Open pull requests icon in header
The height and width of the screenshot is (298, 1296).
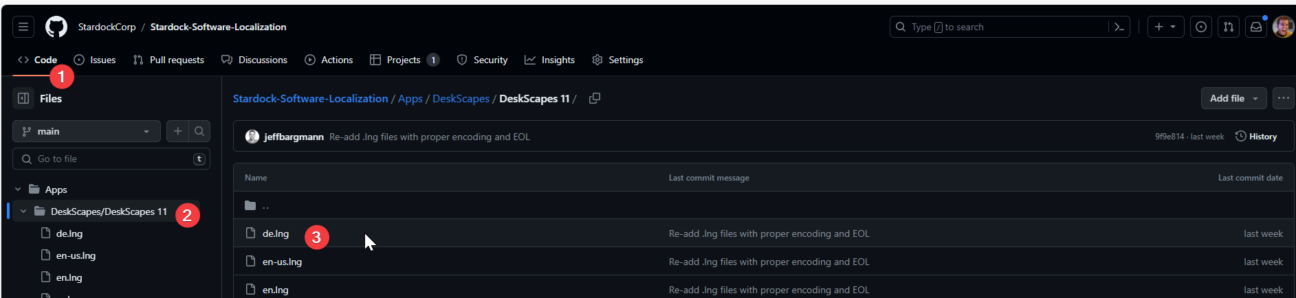(x=1229, y=27)
